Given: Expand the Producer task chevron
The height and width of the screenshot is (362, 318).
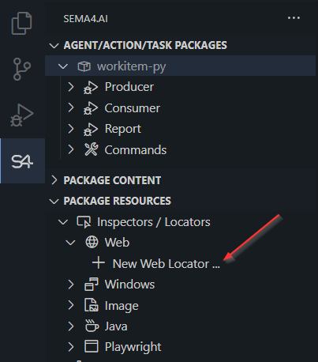Looking at the screenshot, I should coord(70,87).
